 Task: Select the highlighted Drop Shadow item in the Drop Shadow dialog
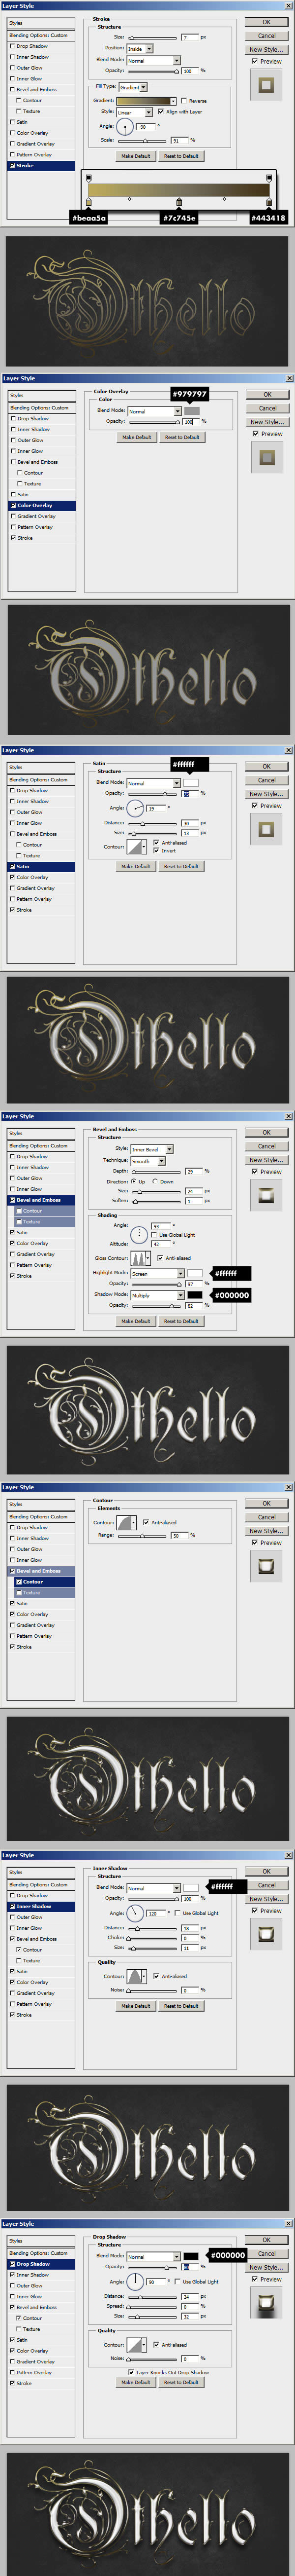click(x=42, y=2264)
